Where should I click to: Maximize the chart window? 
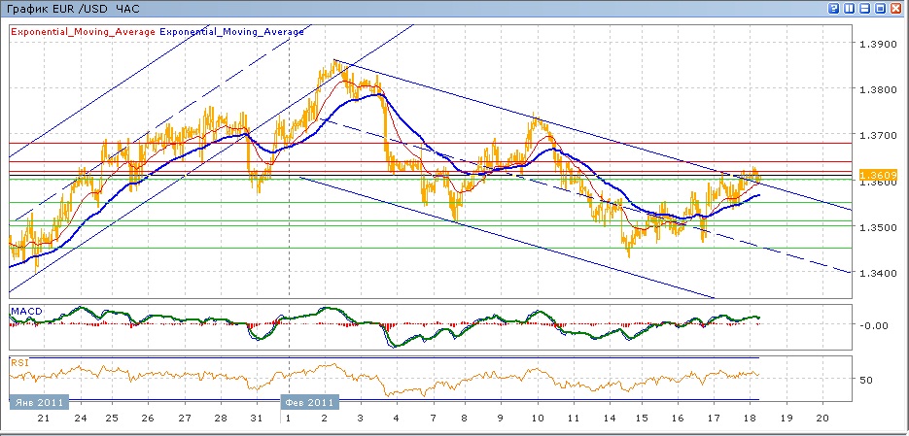[881, 9]
